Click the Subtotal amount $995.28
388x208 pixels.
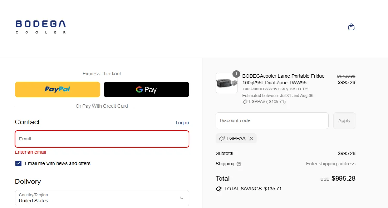click(x=347, y=153)
